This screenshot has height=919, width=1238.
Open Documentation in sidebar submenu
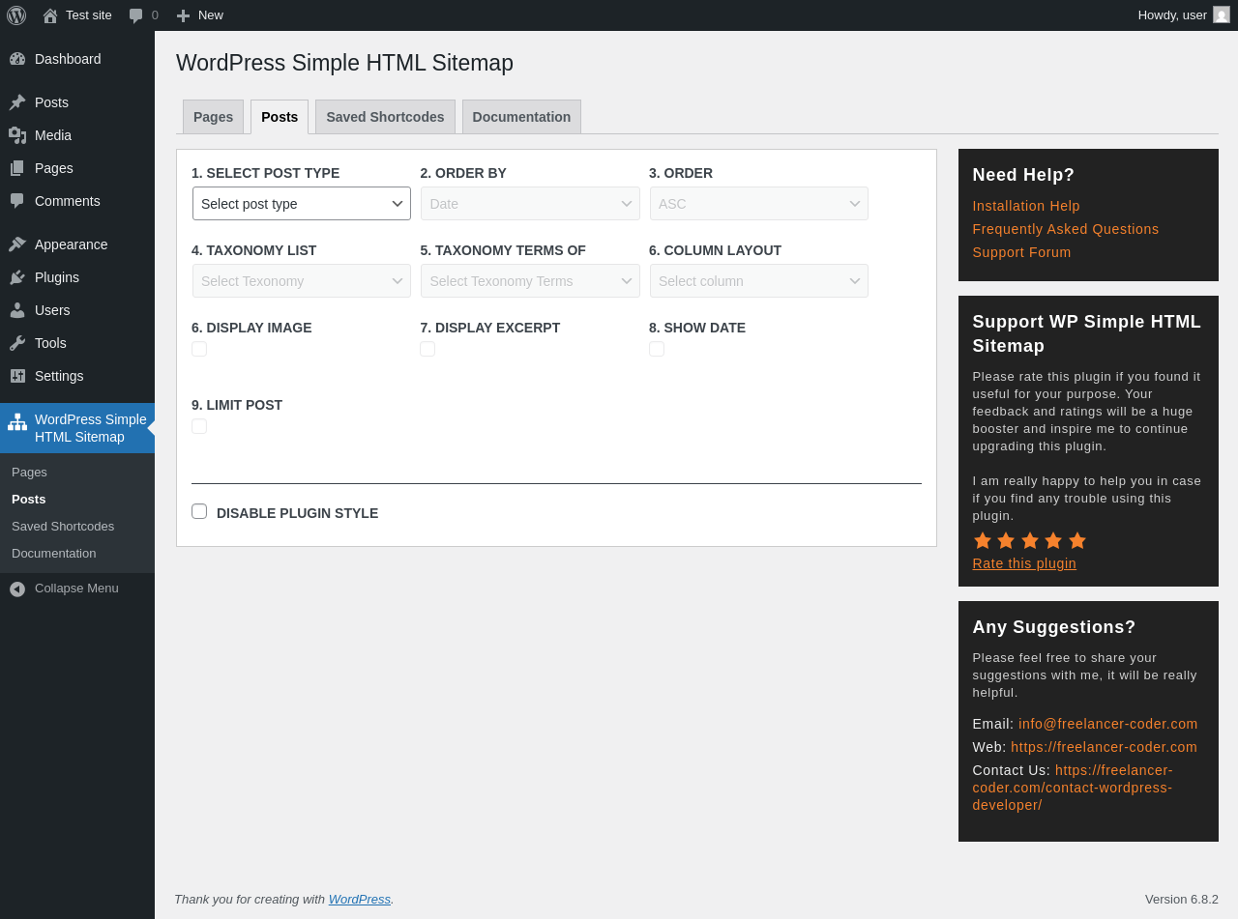(53, 554)
